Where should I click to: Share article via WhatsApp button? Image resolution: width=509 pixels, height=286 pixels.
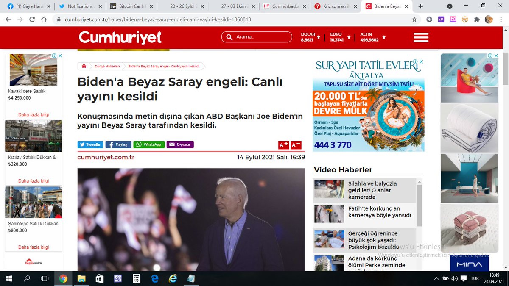[149, 144]
